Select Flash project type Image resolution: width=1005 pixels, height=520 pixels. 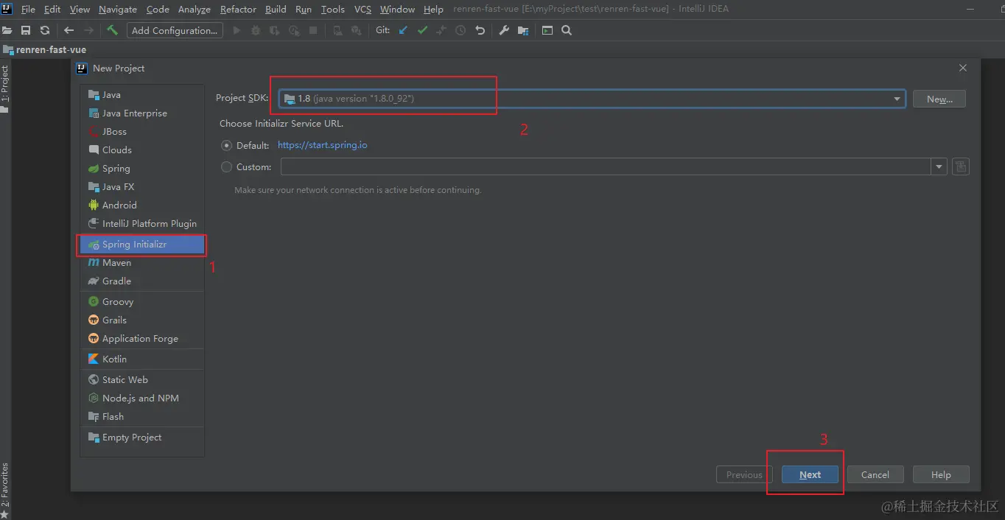(142, 416)
